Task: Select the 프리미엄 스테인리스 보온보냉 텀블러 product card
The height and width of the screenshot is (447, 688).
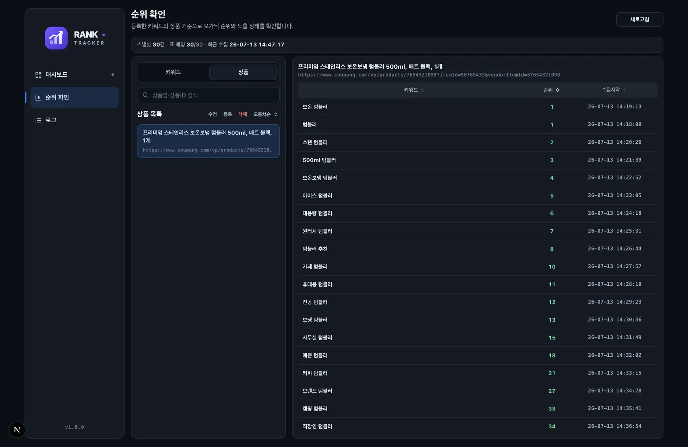Action: click(208, 141)
